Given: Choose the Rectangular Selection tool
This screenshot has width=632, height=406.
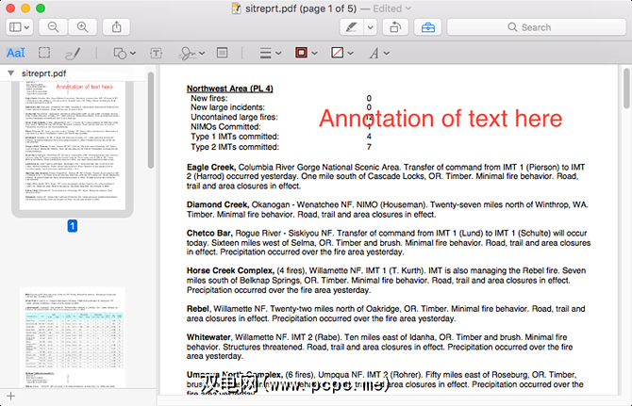Looking at the screenshot, I should [44, 53].
